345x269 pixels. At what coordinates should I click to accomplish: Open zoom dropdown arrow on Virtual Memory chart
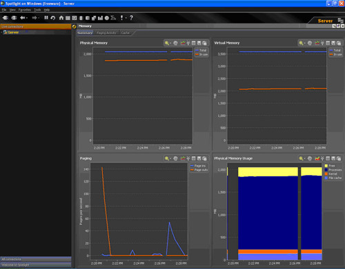[x=305, y=43]
